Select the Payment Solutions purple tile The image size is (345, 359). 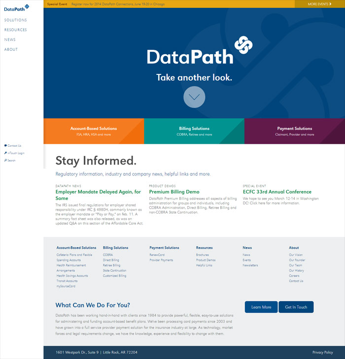[x=295, y=131]
